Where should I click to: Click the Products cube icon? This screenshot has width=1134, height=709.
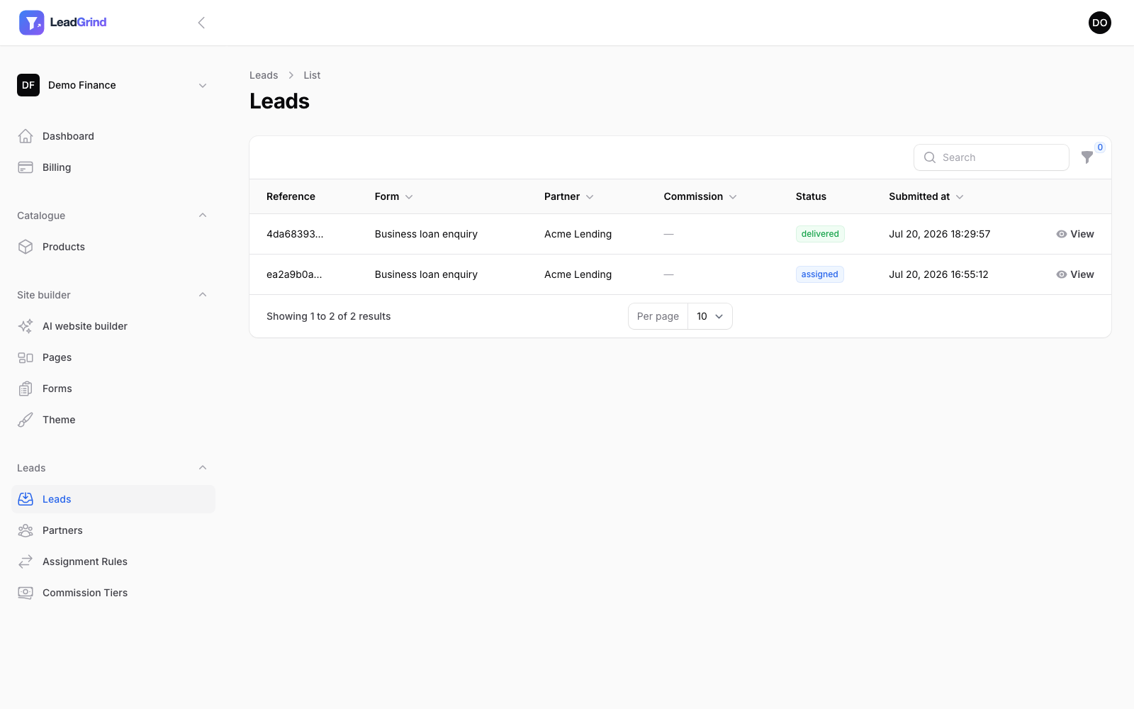26,247
